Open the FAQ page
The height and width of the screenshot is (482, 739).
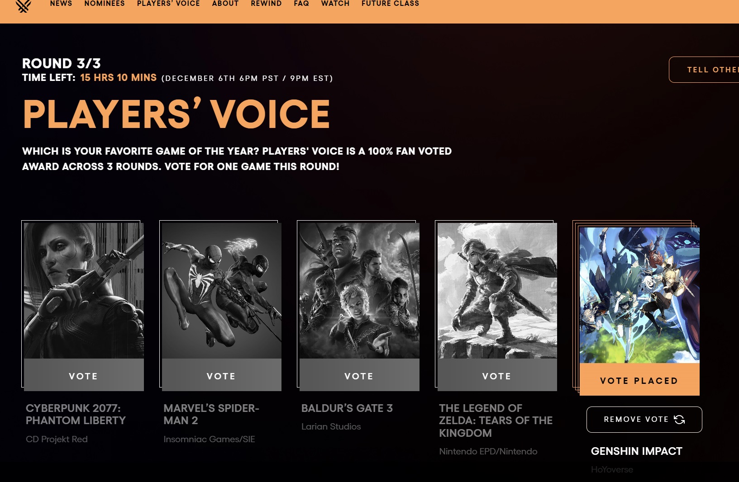tap(301, 4)
